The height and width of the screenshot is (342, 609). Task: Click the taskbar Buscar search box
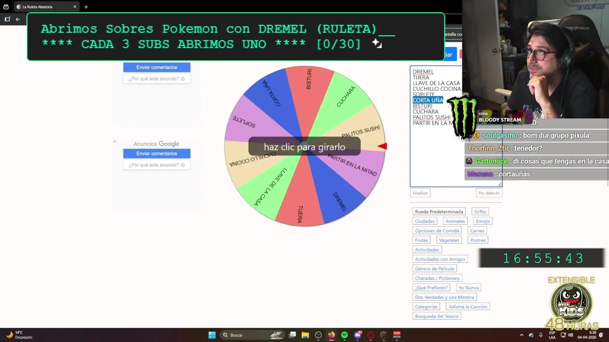[x=252, y=335]
